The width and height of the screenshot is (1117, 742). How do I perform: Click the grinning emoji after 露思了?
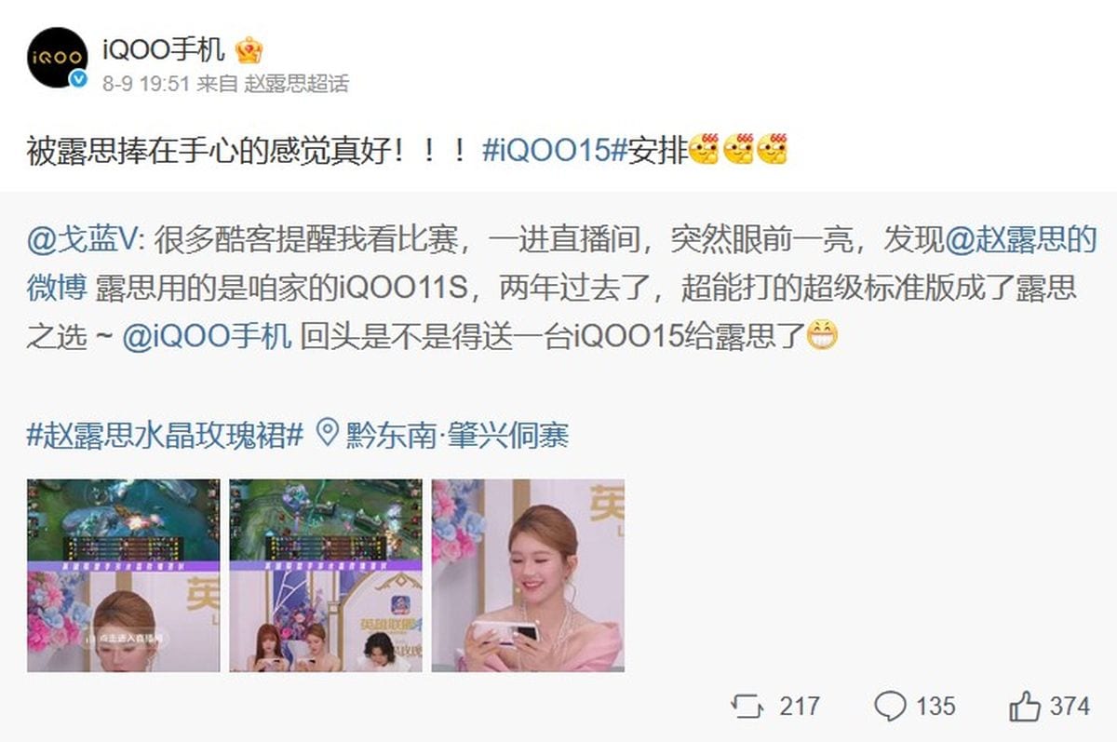820,334
